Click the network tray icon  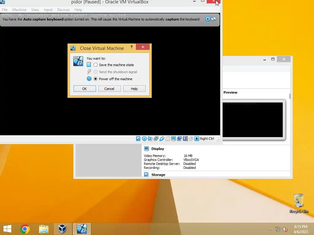click(278, 229)
